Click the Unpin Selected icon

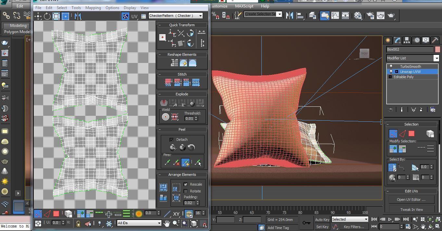[x=176, y=163]
